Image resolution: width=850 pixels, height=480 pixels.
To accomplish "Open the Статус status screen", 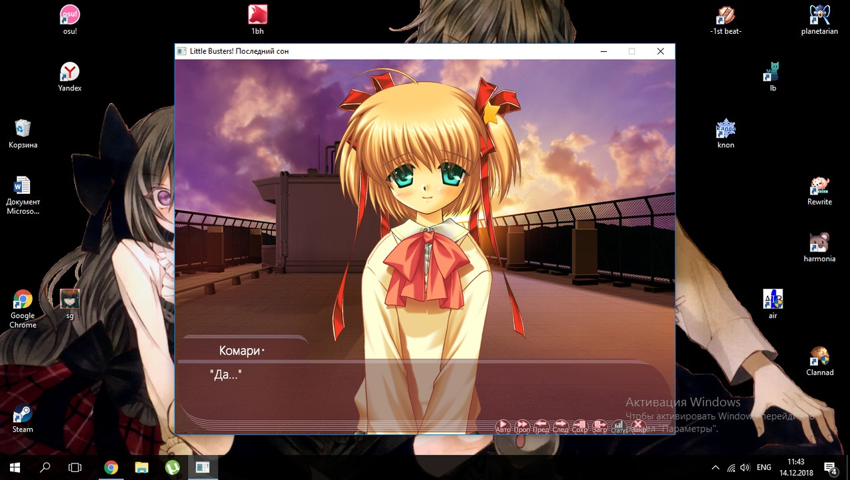I will coord(619,425).
